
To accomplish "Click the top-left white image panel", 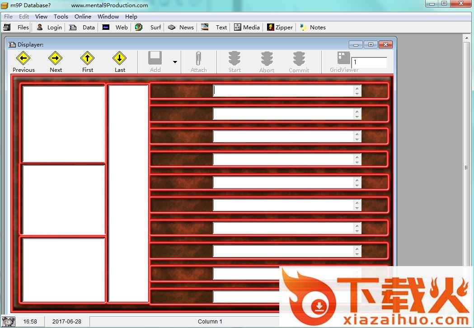I will pyautogui.click(x=64, y=124).
